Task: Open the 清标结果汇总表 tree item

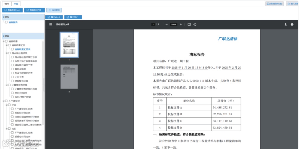Action: tap(22, 49)
